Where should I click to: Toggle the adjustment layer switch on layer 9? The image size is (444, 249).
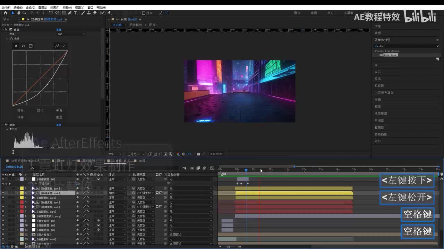(98, 221)
